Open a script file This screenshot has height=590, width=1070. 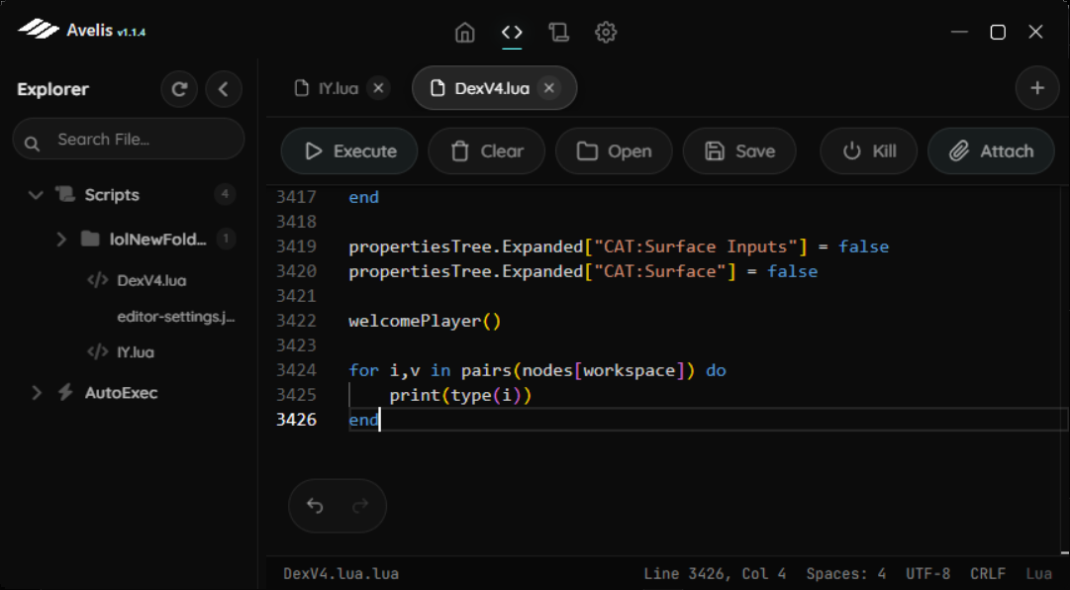(x=614, y=150)
